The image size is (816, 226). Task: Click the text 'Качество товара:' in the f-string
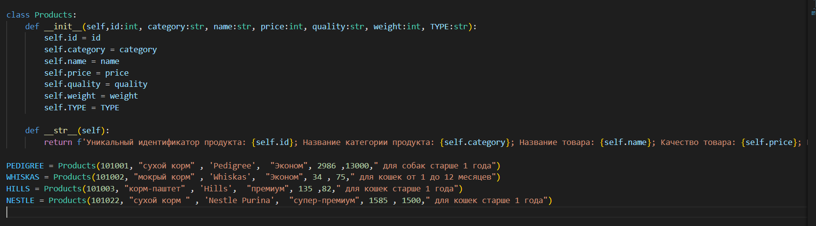coord(698,142)
